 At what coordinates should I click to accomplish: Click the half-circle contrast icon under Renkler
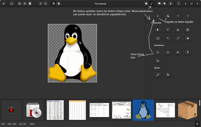pos(158,30)
